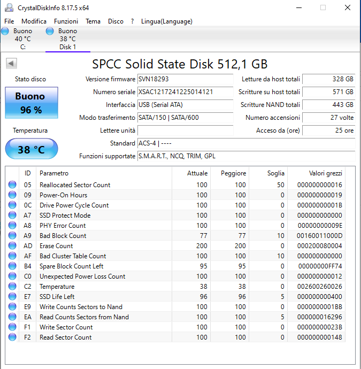This screenshot has height=369, width=361.
Task: Click the Numero seriale value field
Action: pos(185,92)
